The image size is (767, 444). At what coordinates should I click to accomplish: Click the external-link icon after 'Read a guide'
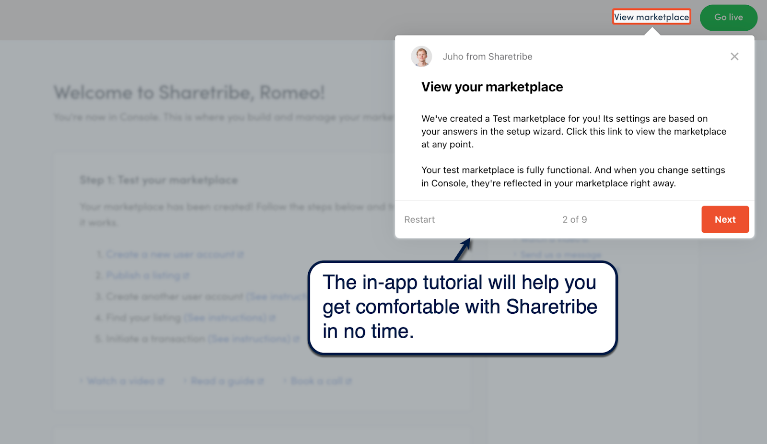point(261,382)
